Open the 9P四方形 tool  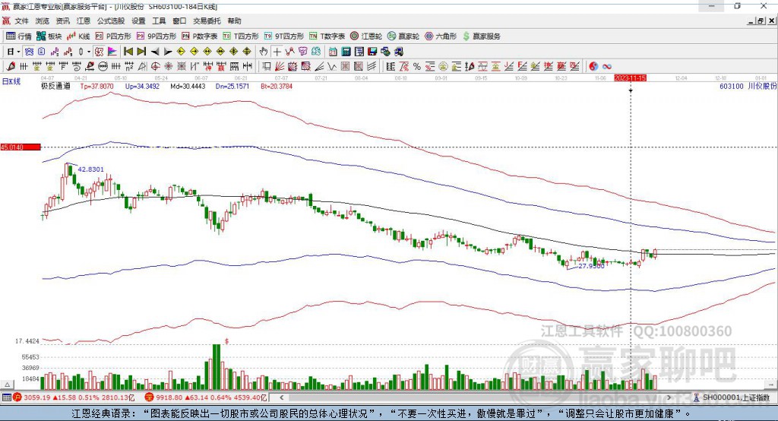157,36
